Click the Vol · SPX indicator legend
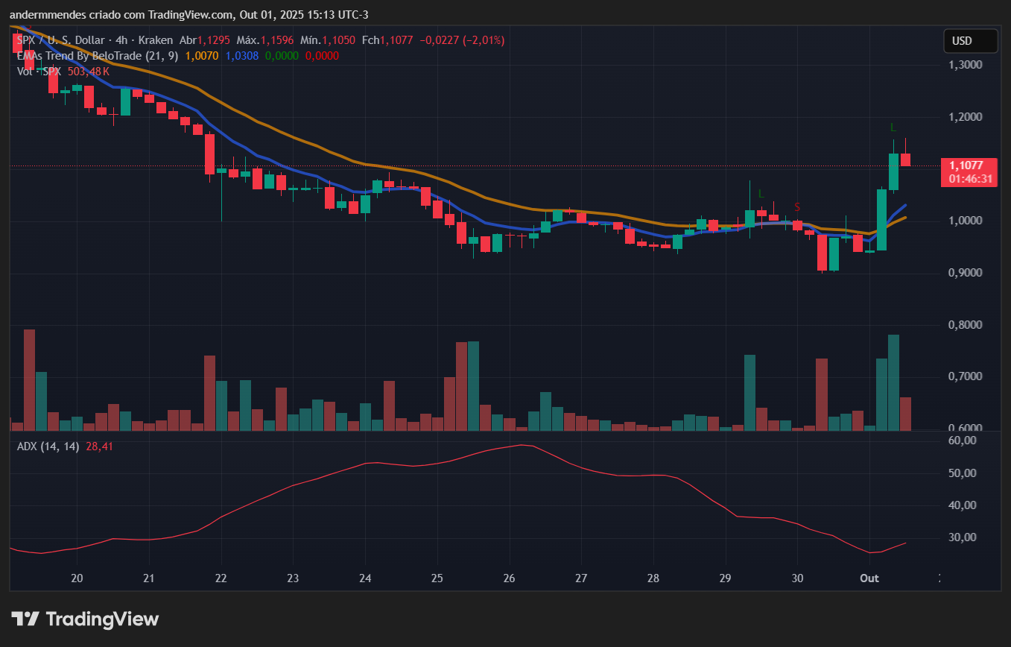This screenshot has width=1011, height=647. coord(39,72)
